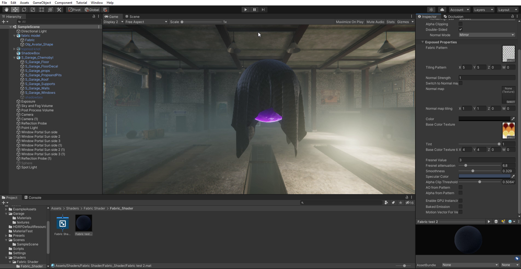Image resolution: width=521 pixels, height=269 pixels.
Task: Toggle favorites star in Project panel
Action: (401, 203)
